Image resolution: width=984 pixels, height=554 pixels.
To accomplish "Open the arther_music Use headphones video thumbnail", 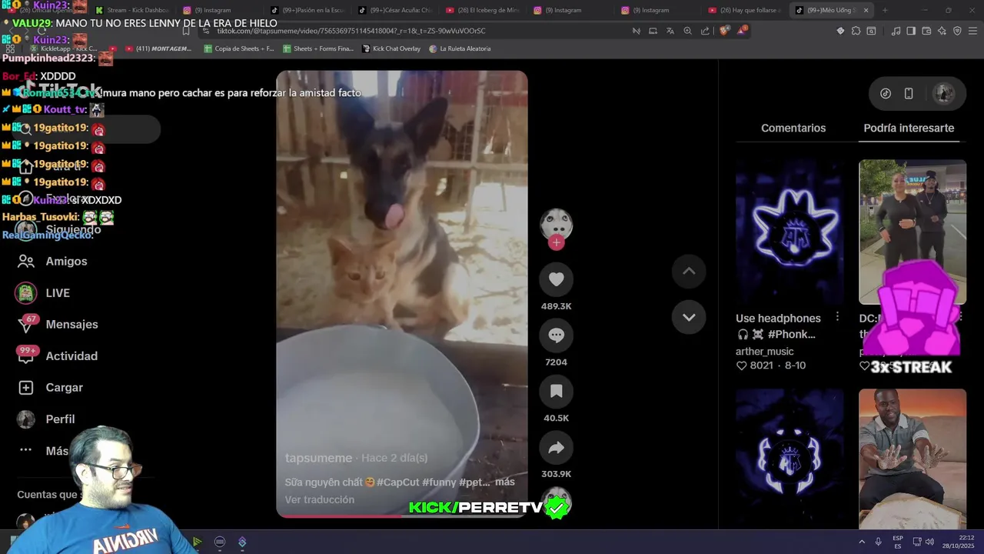I will click(790, 232).
